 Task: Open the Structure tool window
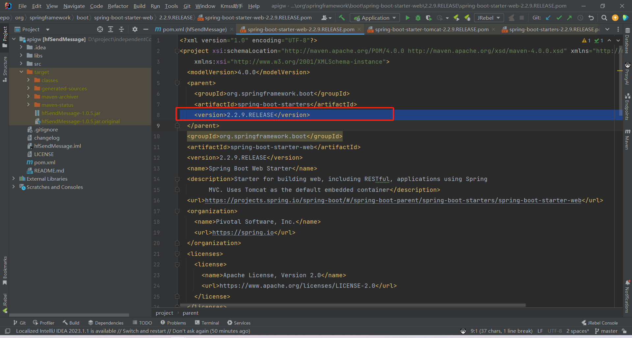point(5,69)
